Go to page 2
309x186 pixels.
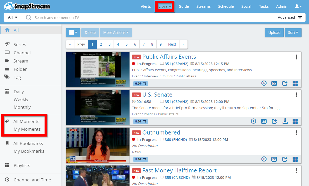pyautogui.click(x=101, y=44)
